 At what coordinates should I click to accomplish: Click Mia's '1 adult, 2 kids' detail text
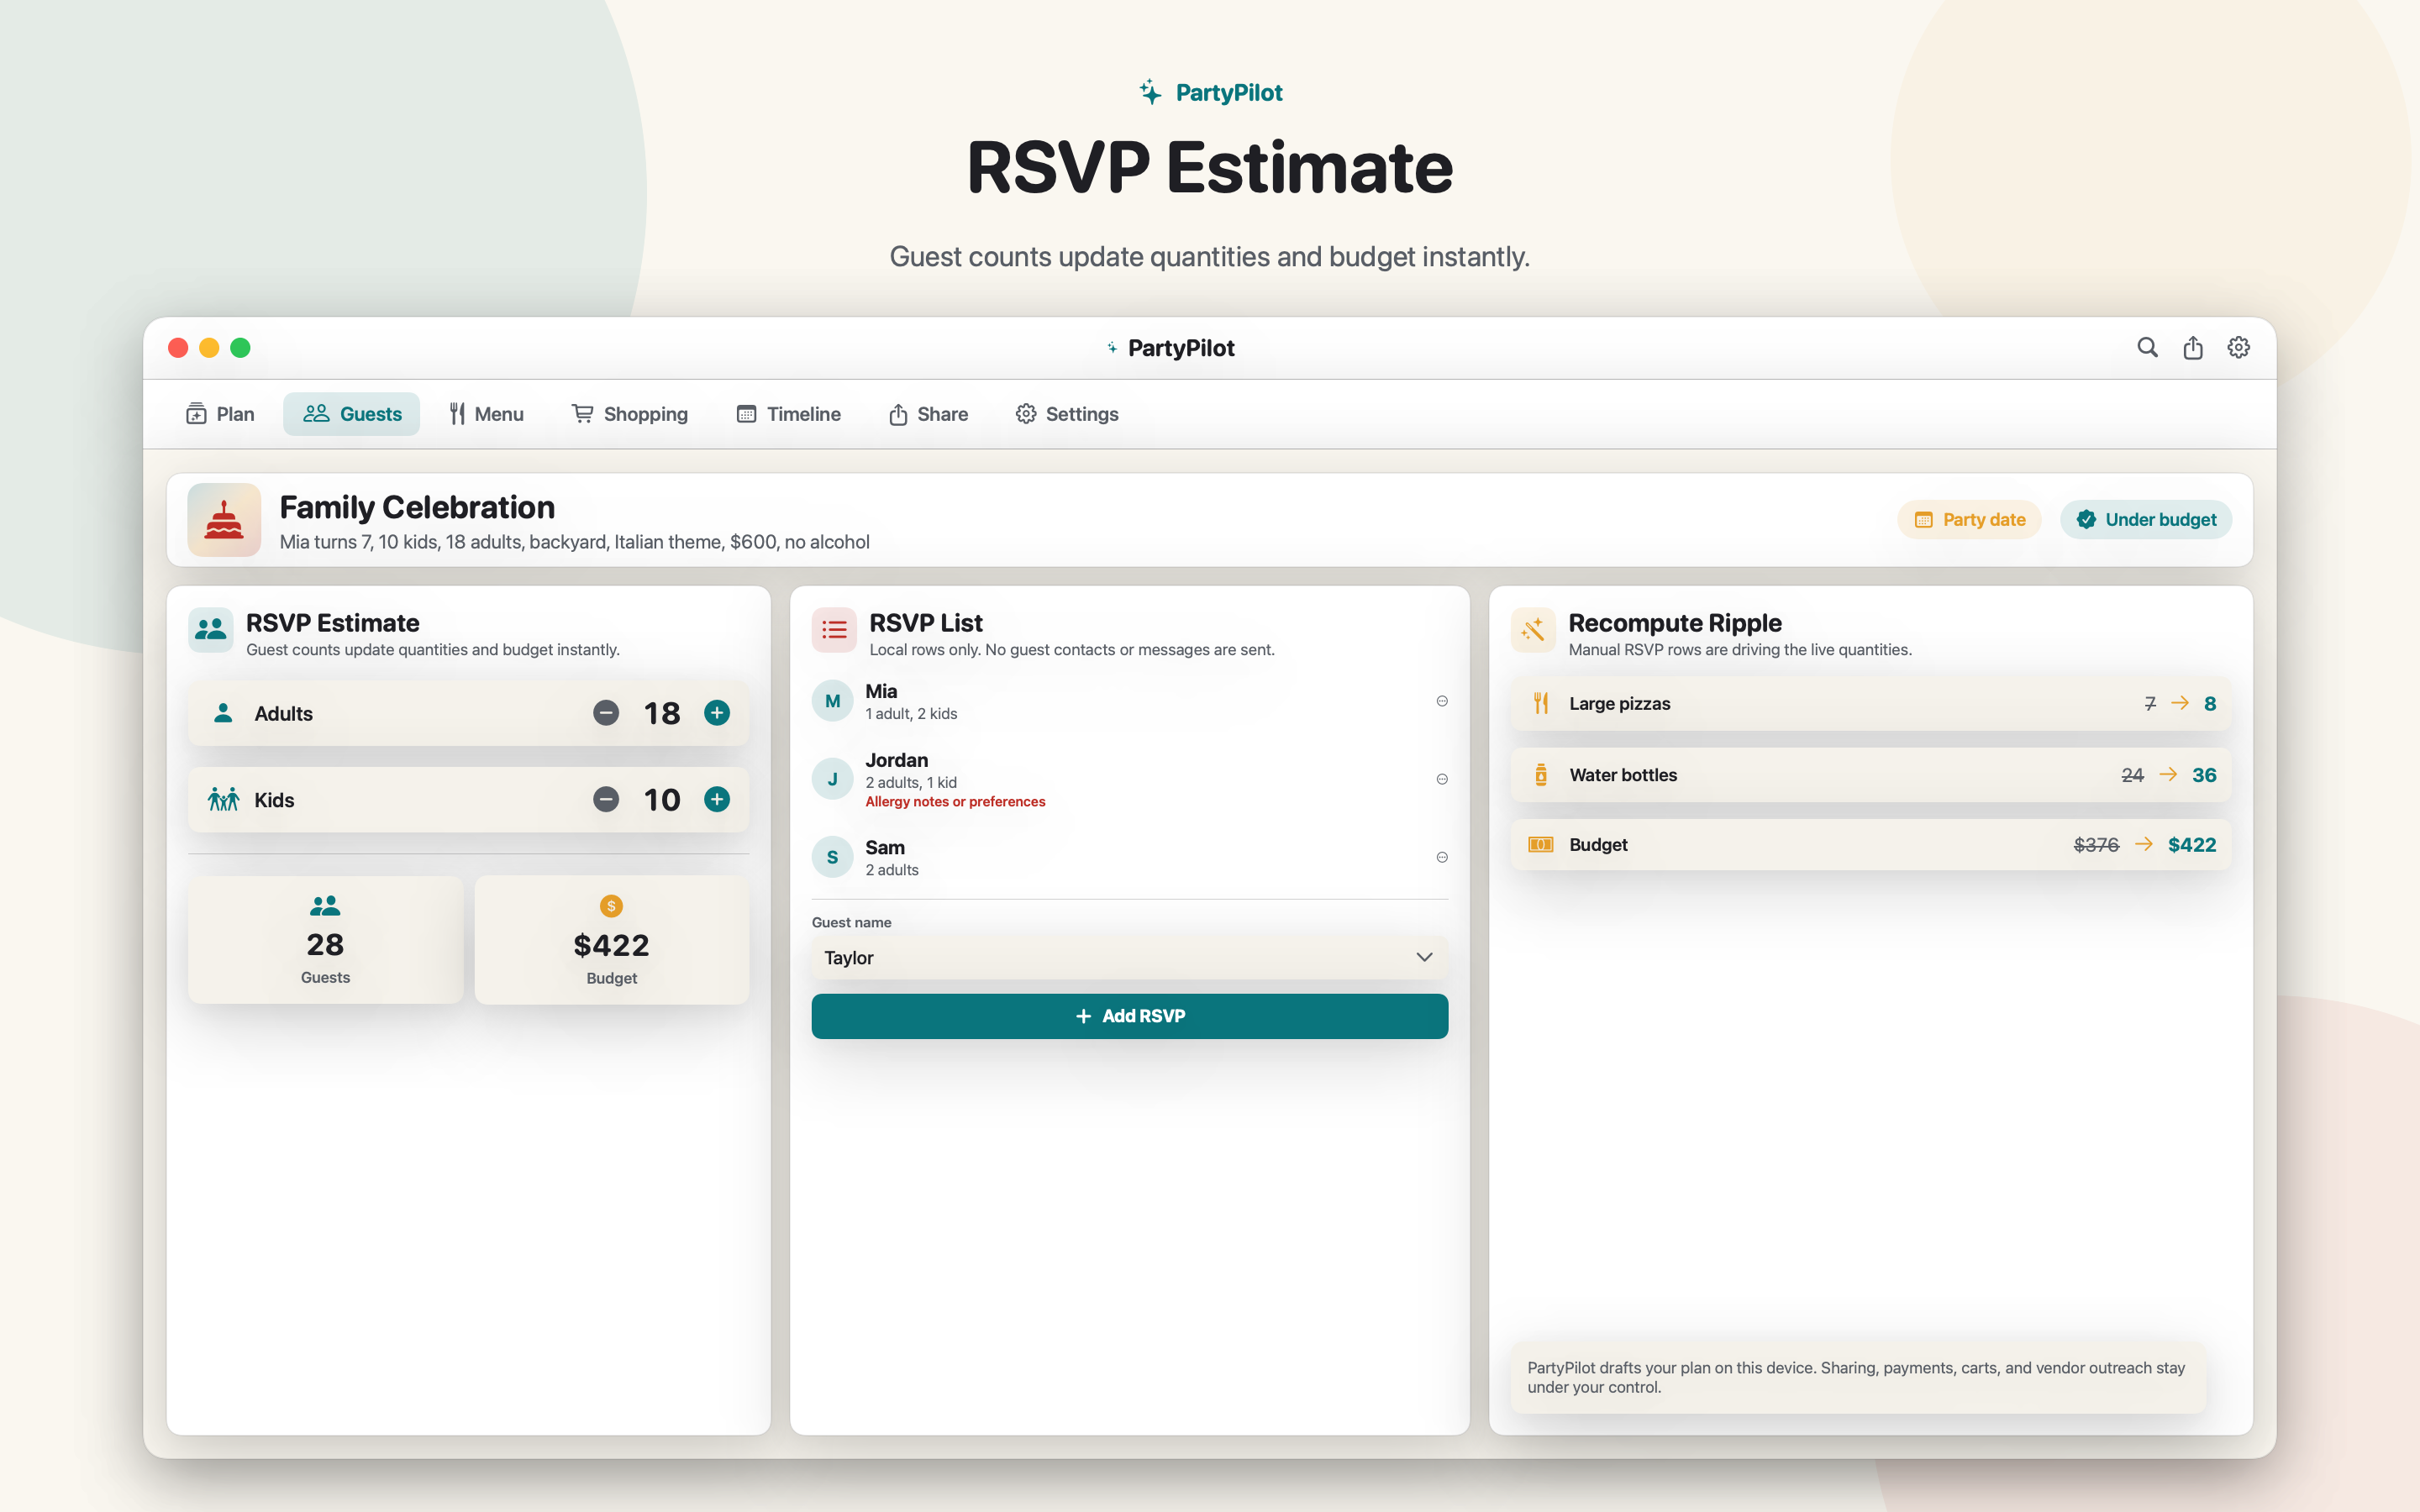(x=911, y=714)
